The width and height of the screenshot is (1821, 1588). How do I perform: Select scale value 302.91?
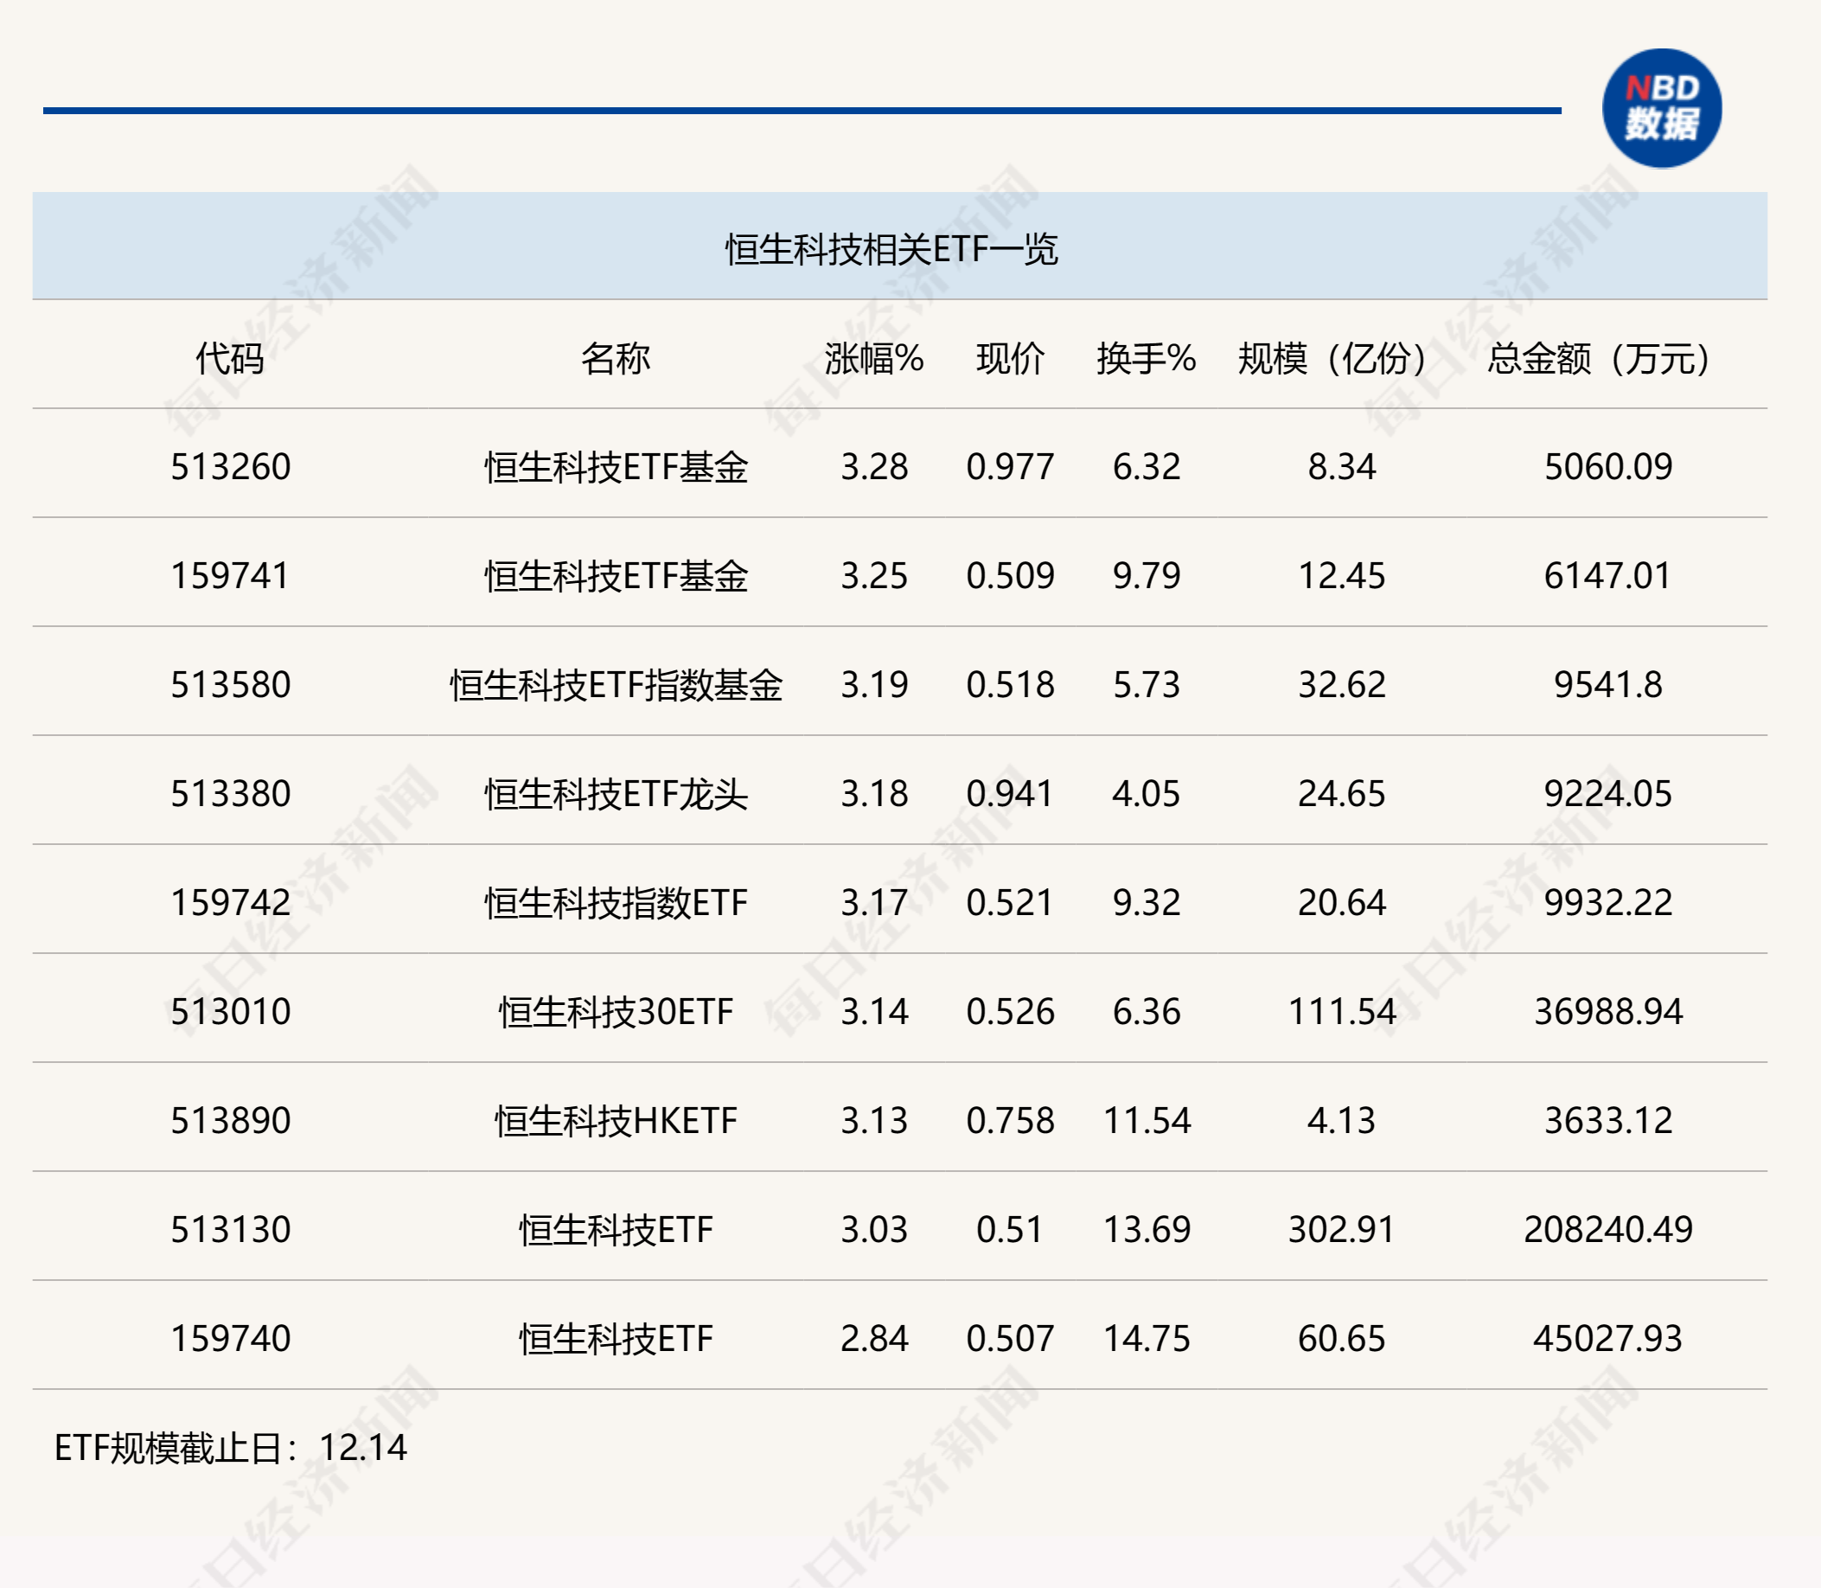tap(1342, 1230)
